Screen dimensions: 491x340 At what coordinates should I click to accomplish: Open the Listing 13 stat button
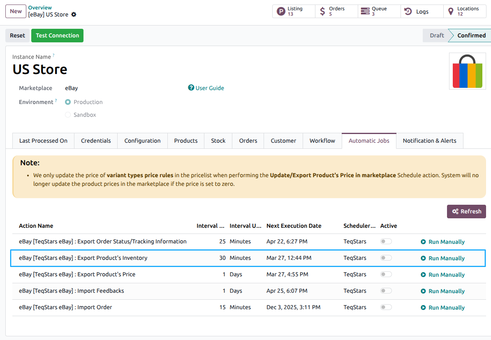click(x=294, y=11)
